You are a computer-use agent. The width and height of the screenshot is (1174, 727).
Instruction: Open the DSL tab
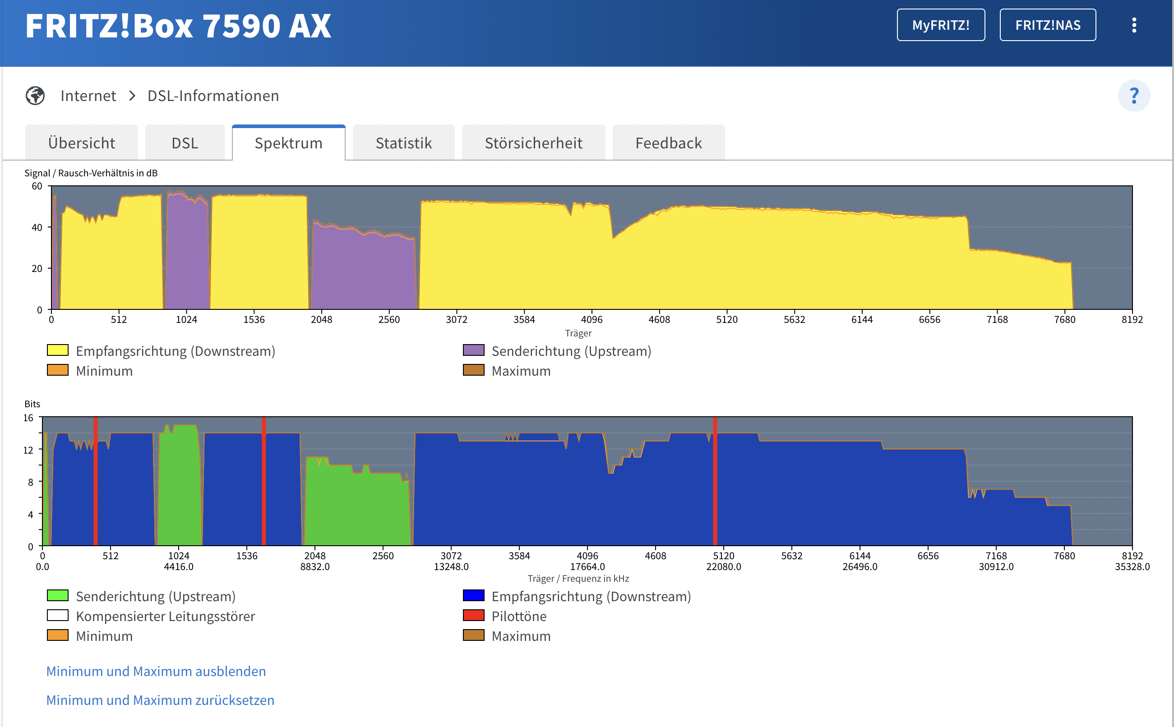[185, 143]
